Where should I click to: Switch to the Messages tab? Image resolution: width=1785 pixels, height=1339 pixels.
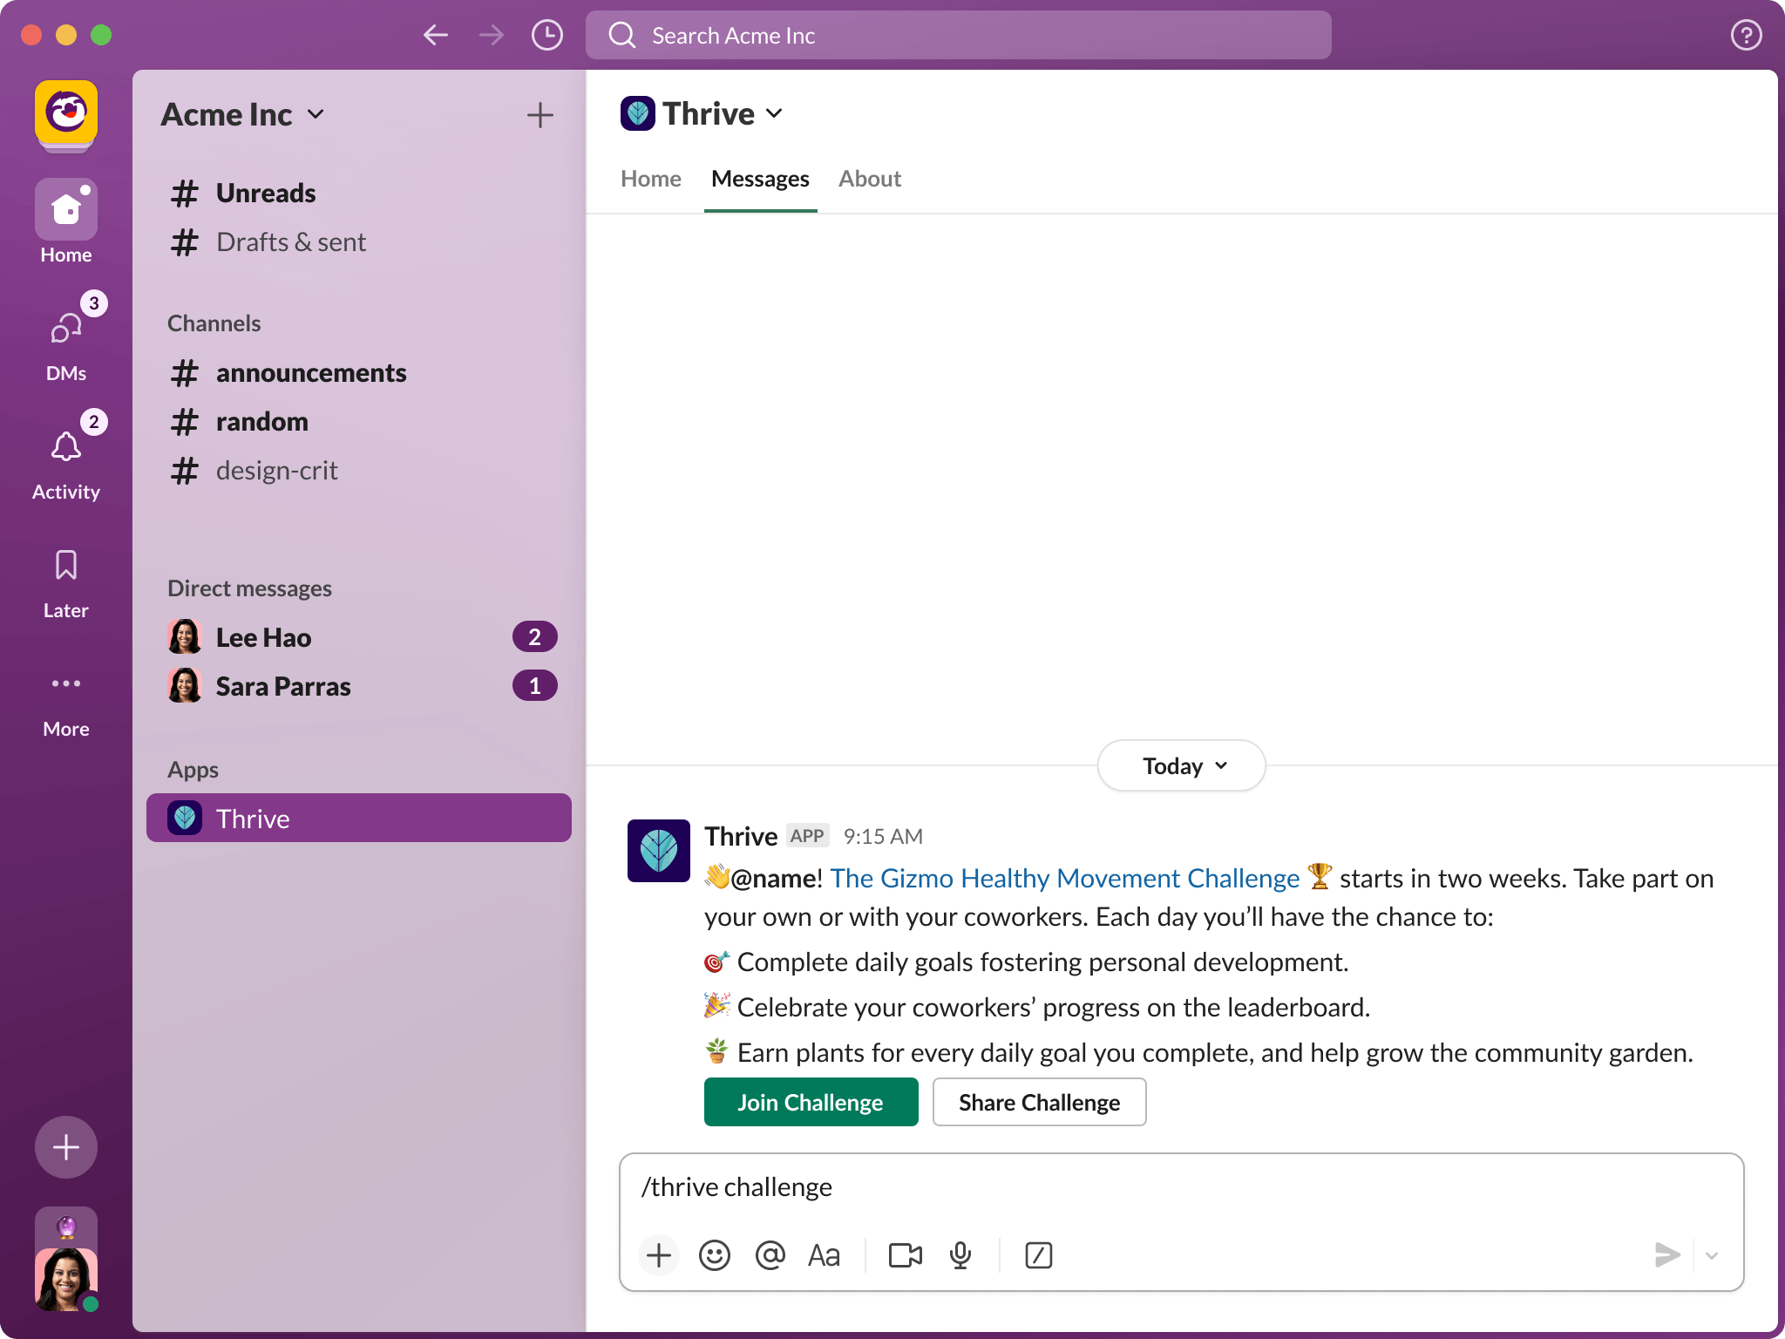[760, 179]
